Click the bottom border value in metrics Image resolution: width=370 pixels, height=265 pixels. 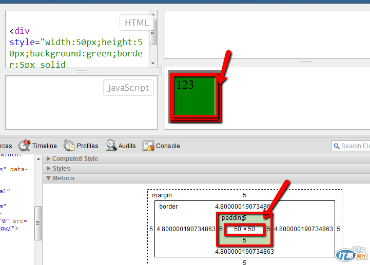click(244, 252)
